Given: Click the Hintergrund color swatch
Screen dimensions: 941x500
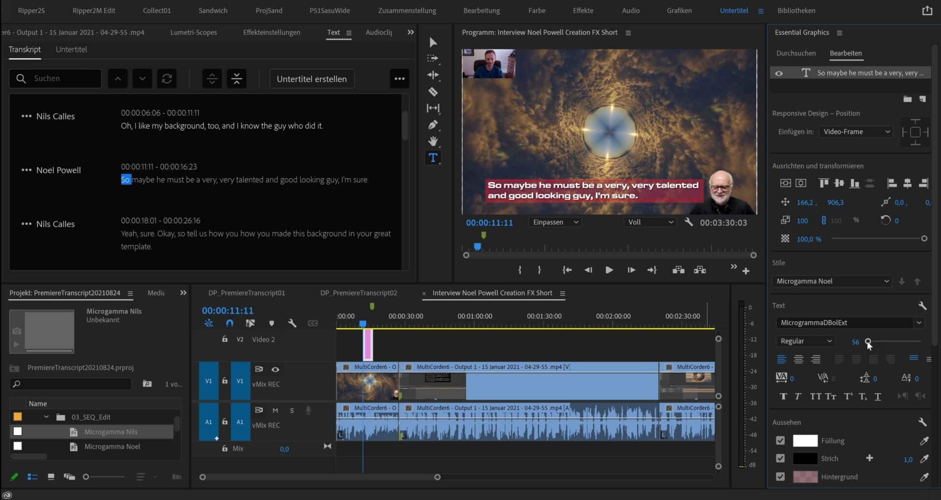Looking at the screenshot, I should 806,476.
